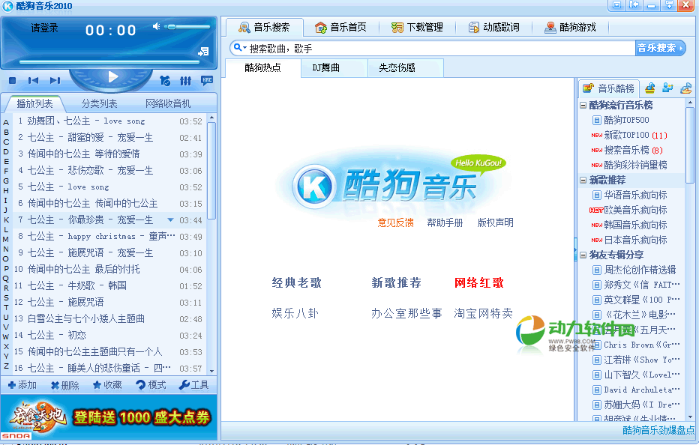Toggle the mini playlist mode icon in display
Image resolution: width=699 pixels, height=445 pixels.
(x=203, y=52)
